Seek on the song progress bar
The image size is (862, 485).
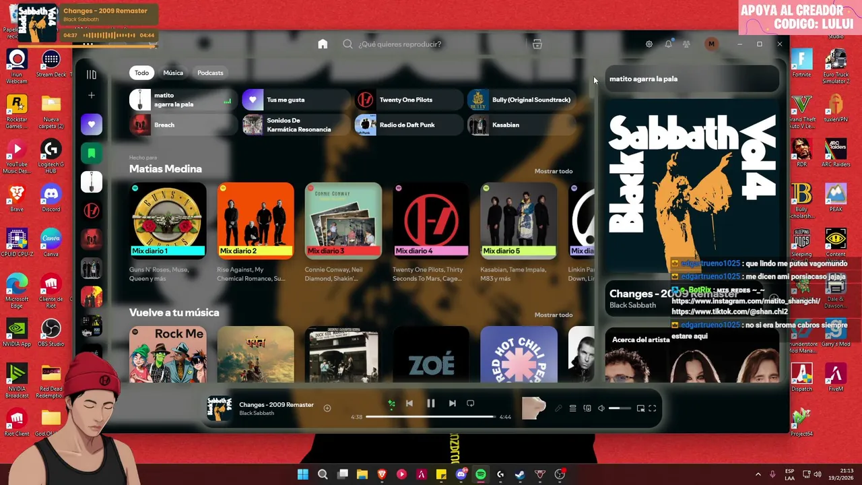pos(430,417)
